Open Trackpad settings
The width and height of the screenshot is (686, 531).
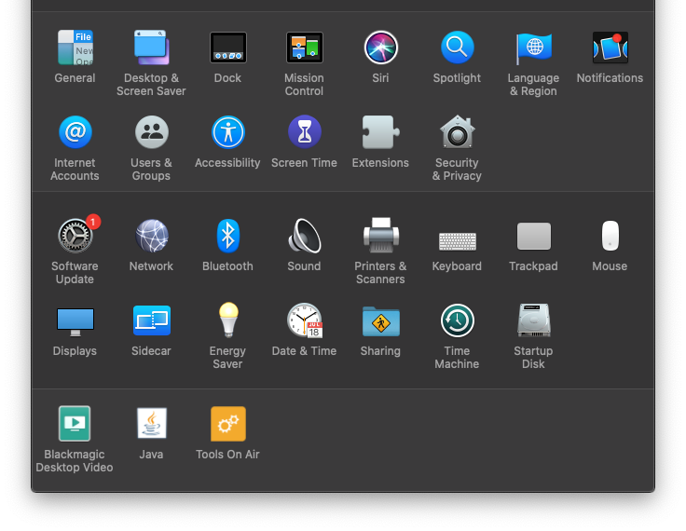click(x=534, y=237)
